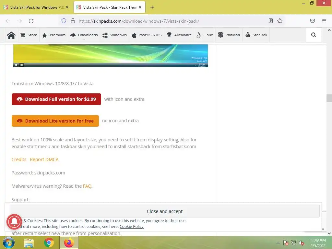Click Close and accept cookies button
The height and width of the screenshot is (249, 332).
(x=164, y=211)
